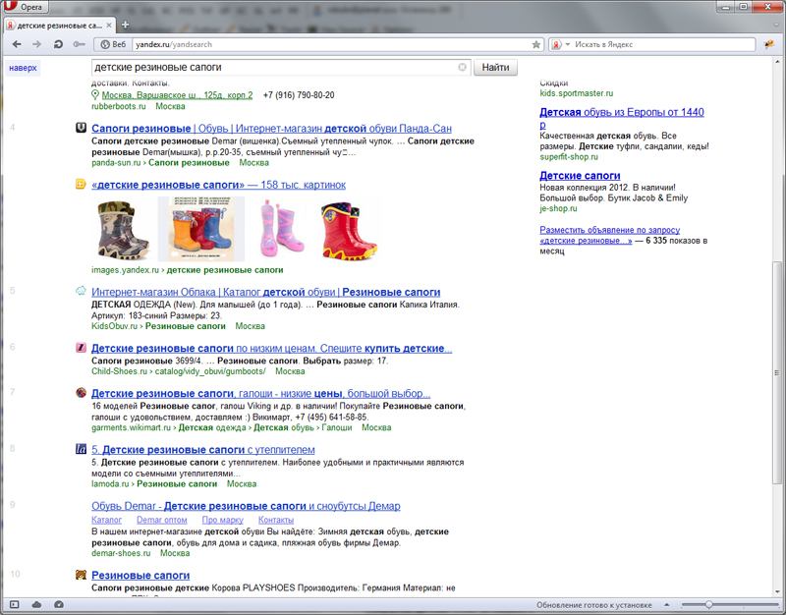This screenshot has height=615, width=786.
Task: Click the bear favicon of result 10
Action: pyautogui.click(x=81, y=575)
